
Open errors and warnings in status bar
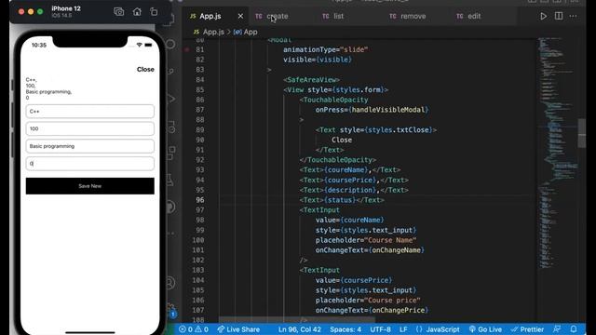[x=194, y=329]
